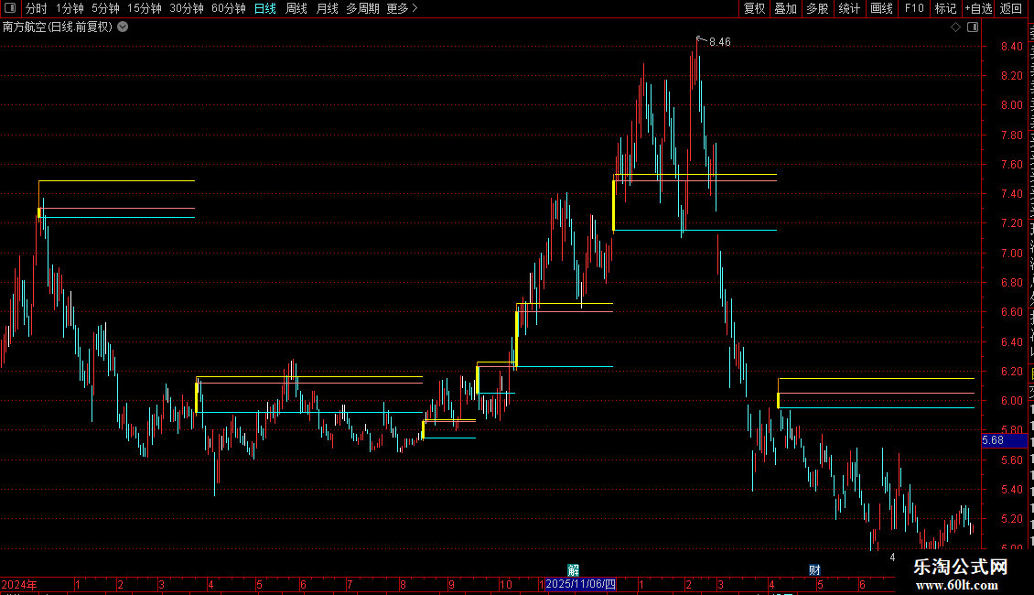Click the 解 marker on the timeline
The height and width of the screenshot is (595, 1034).
click(x=573, y=570)
